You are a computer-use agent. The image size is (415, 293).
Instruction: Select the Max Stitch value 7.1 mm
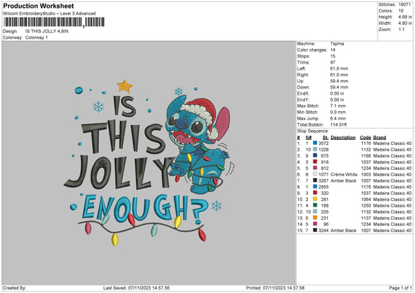coord(338,106)
